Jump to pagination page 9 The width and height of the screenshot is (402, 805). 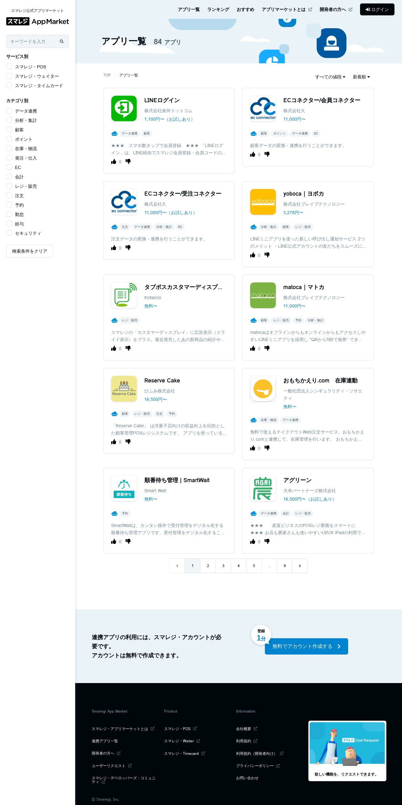[x=285, y=566]
